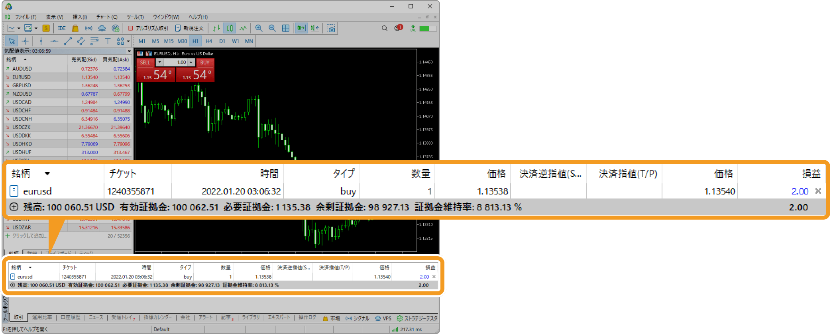The width and height of the screenshot is (837, 334).
Task: Activate the crosshair tool
Action: [x=25, y=41]
